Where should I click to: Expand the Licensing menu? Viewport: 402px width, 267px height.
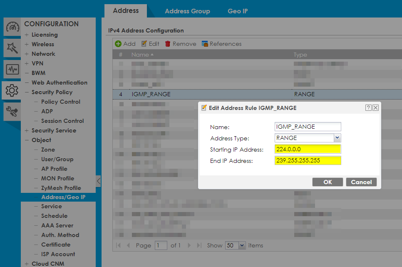[x=27, y=35]
